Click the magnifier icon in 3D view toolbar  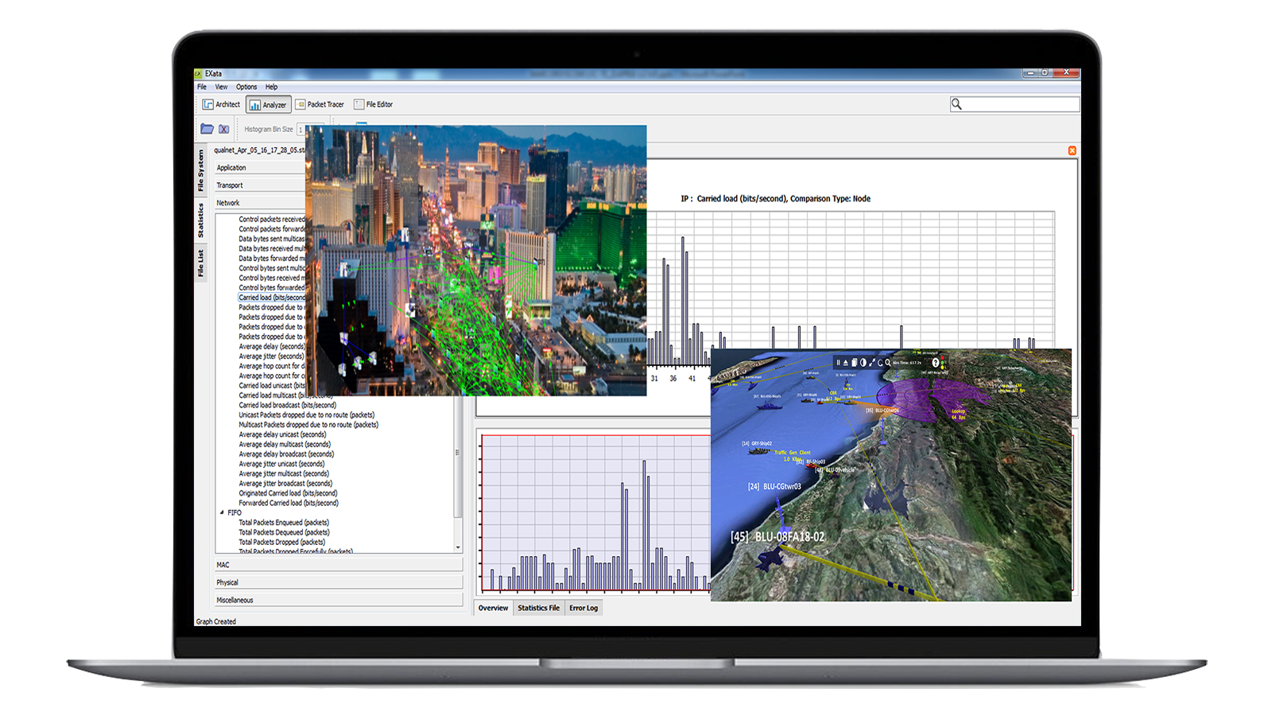[x=888, y=363]
